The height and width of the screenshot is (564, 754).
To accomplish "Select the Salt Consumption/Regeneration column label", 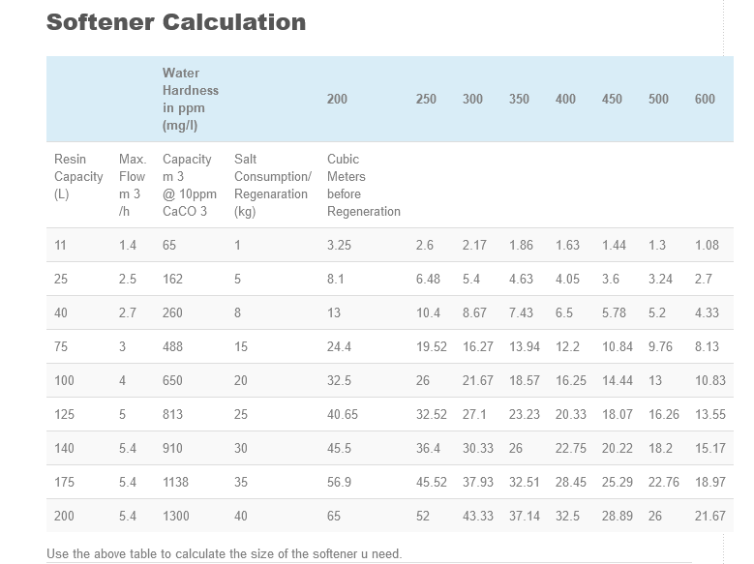I will [272, 185].
